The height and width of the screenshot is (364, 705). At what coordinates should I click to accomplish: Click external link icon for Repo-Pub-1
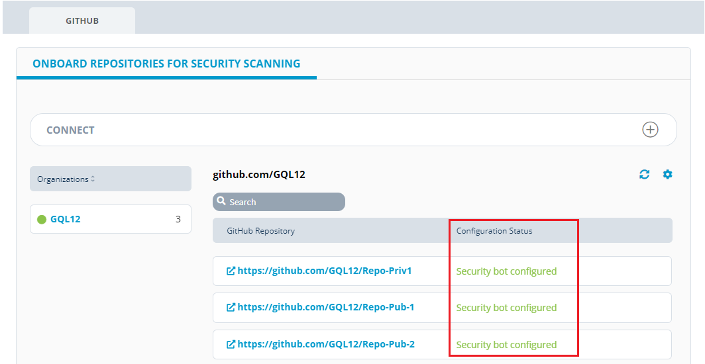click(231, 308)
